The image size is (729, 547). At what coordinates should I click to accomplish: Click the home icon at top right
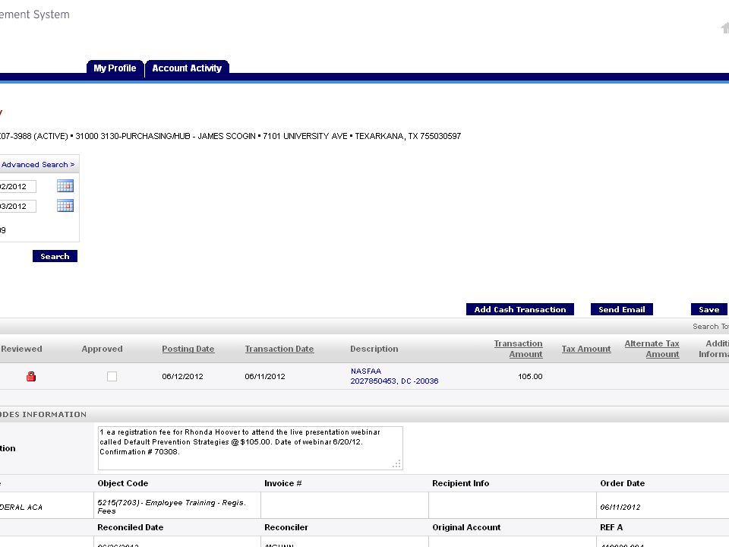tap(724, 28)
